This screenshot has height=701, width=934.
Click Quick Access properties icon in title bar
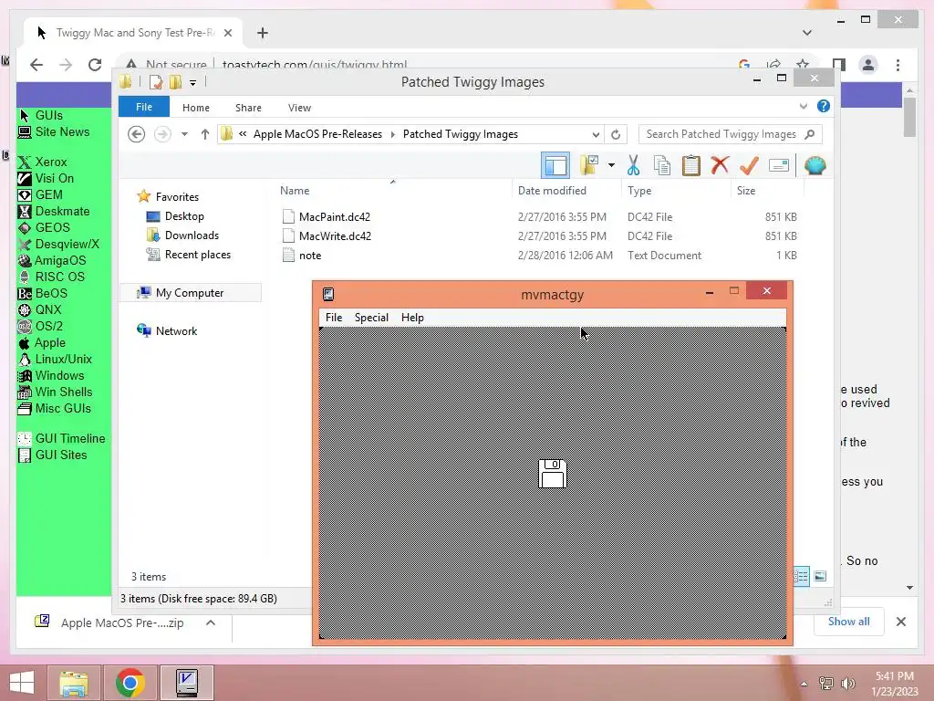[x=156, y=82]
